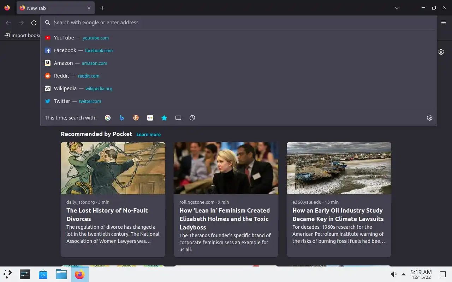The image size is (452, 282).
Task: Open a new tab with plus button
Action: (x=102, y=8)
